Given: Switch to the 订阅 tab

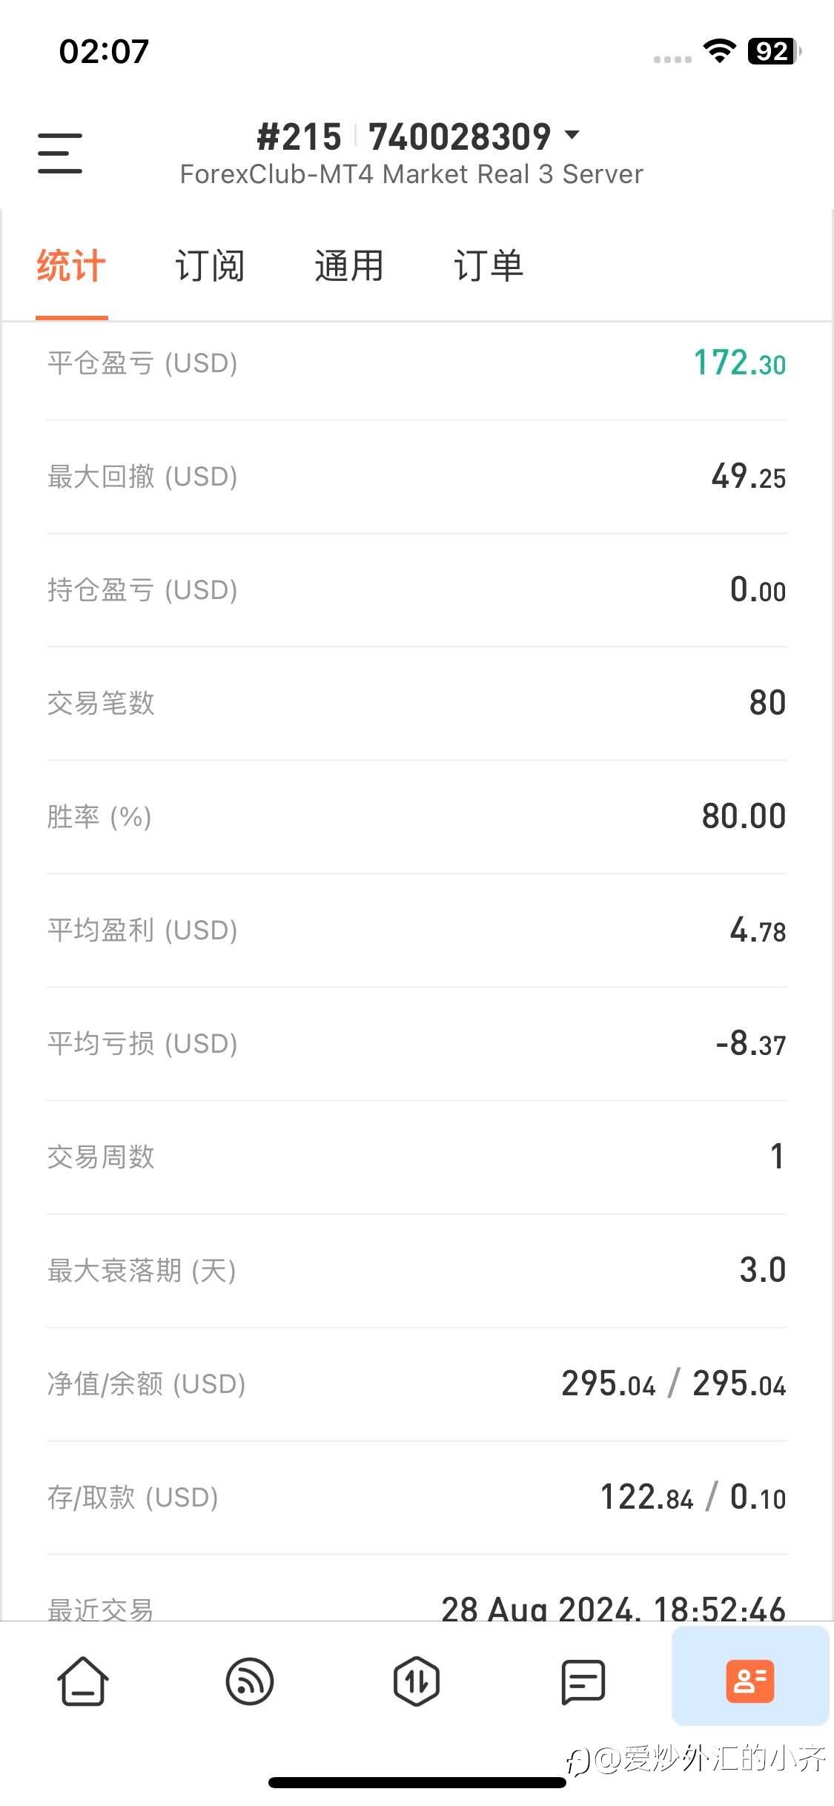Looking at the screenshot, I should click(210, 265).
